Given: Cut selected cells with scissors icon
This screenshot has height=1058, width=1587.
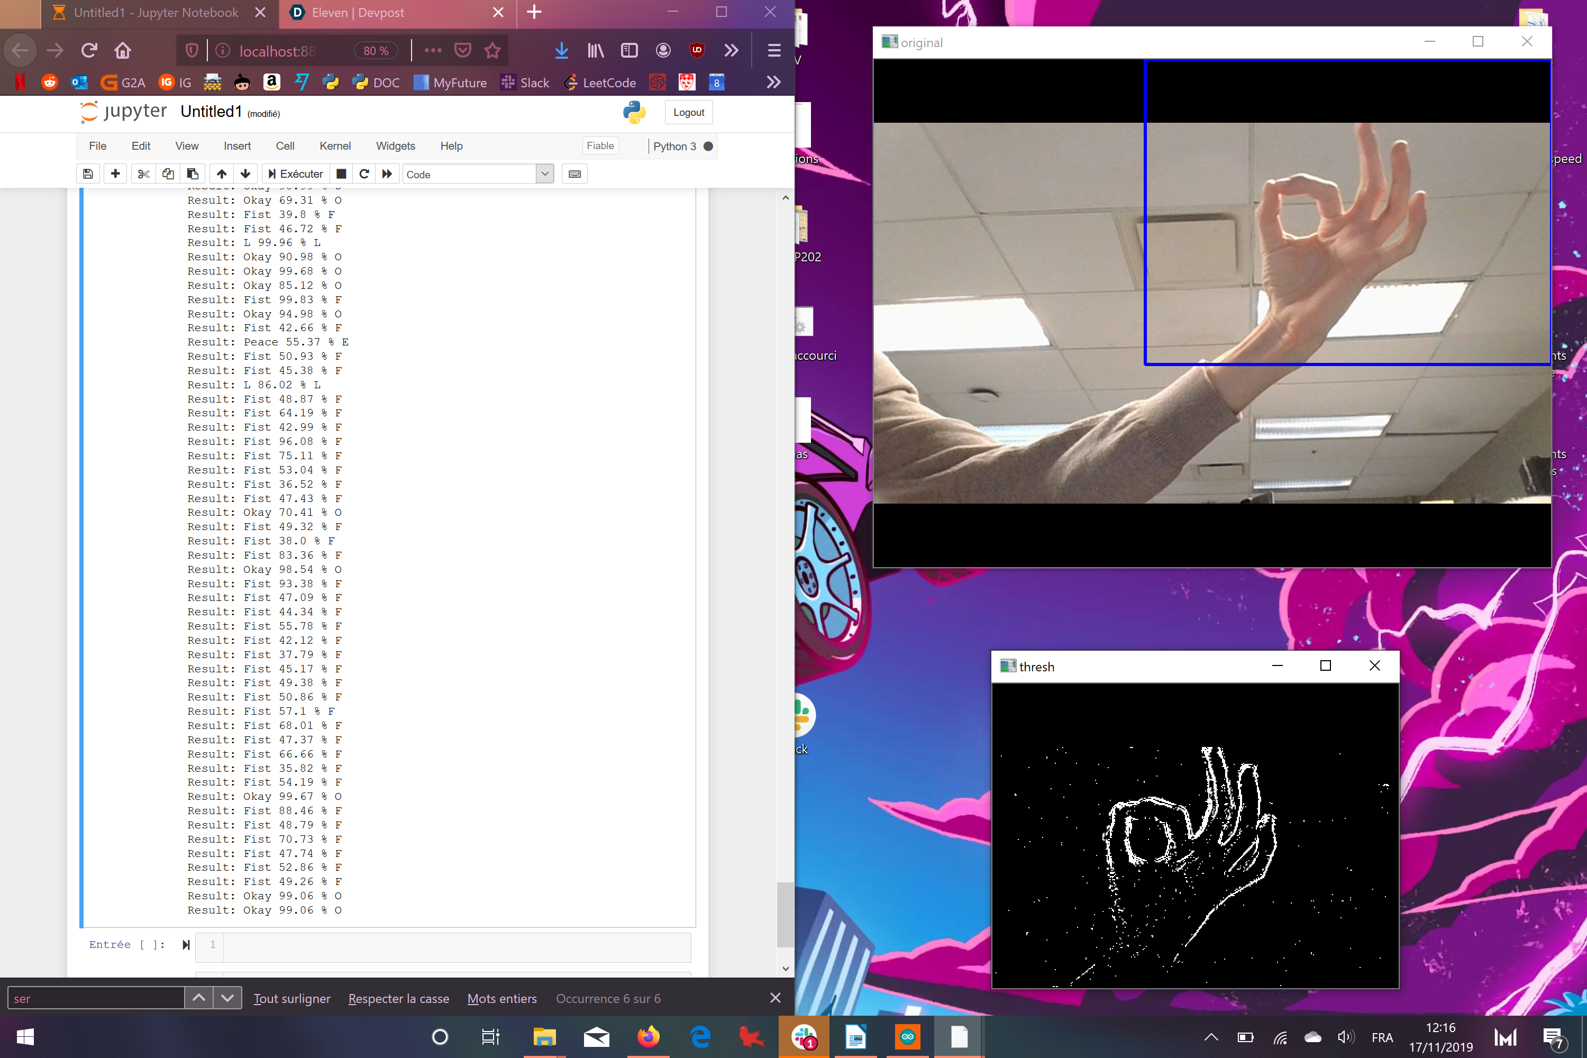Looking at the screenshot, I should pos(143,174).
